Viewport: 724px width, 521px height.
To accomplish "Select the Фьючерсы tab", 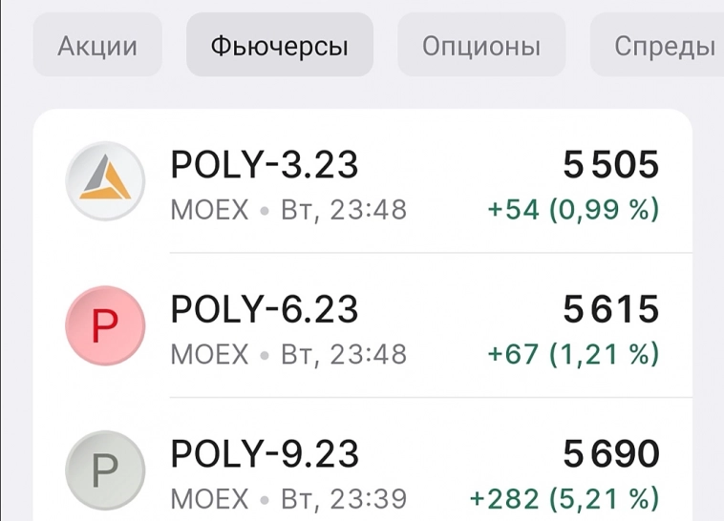I will coord(279,46).
